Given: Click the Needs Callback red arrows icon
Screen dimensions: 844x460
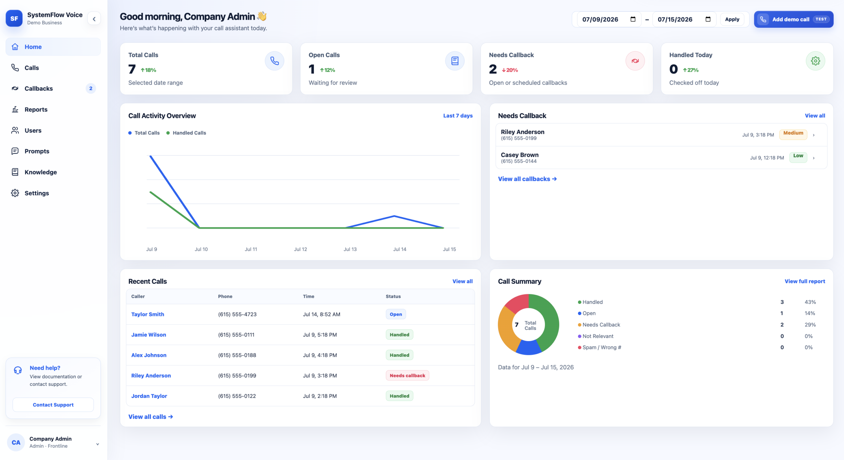Looking at the screenshot, I should click(x=635, y=61).
